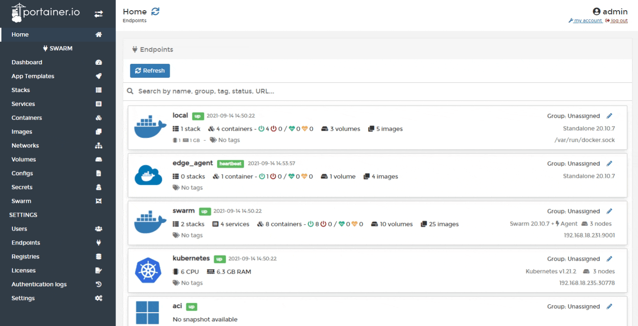Click the cogs icon beside Settings
The image size is (638, 326).
click(98, 299)
